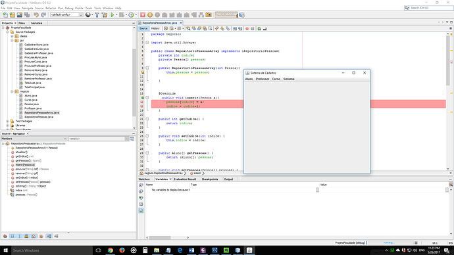The image size is (454, 255).
Task: Click the Save All toolbar icon
Action: point(27,14)
